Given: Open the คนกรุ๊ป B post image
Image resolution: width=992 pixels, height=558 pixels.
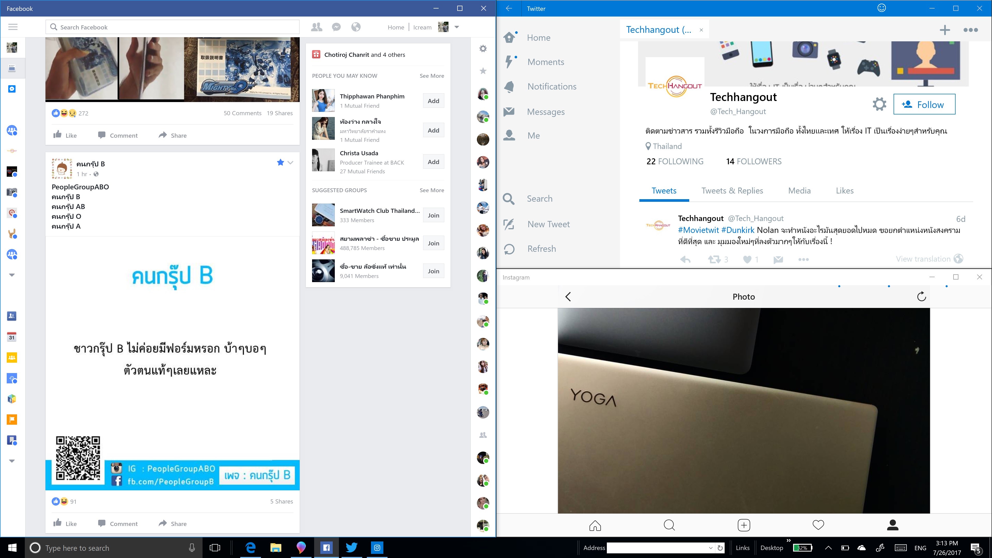Looking at the screenshot, I should [173, 363].
